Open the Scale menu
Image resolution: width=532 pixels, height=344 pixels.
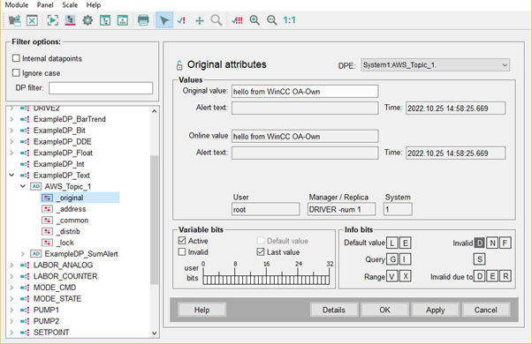[x=70, y=5]
